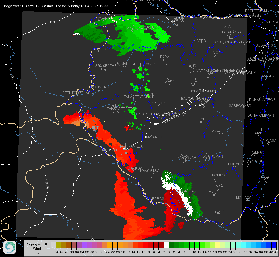The width and height of the screenshot is (279, 257).
Task: Click the KISBER city label
Action: [200, 41]
